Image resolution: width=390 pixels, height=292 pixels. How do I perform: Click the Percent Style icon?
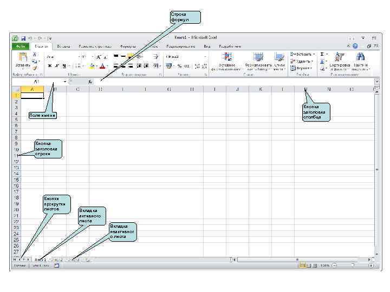point(179,66)
